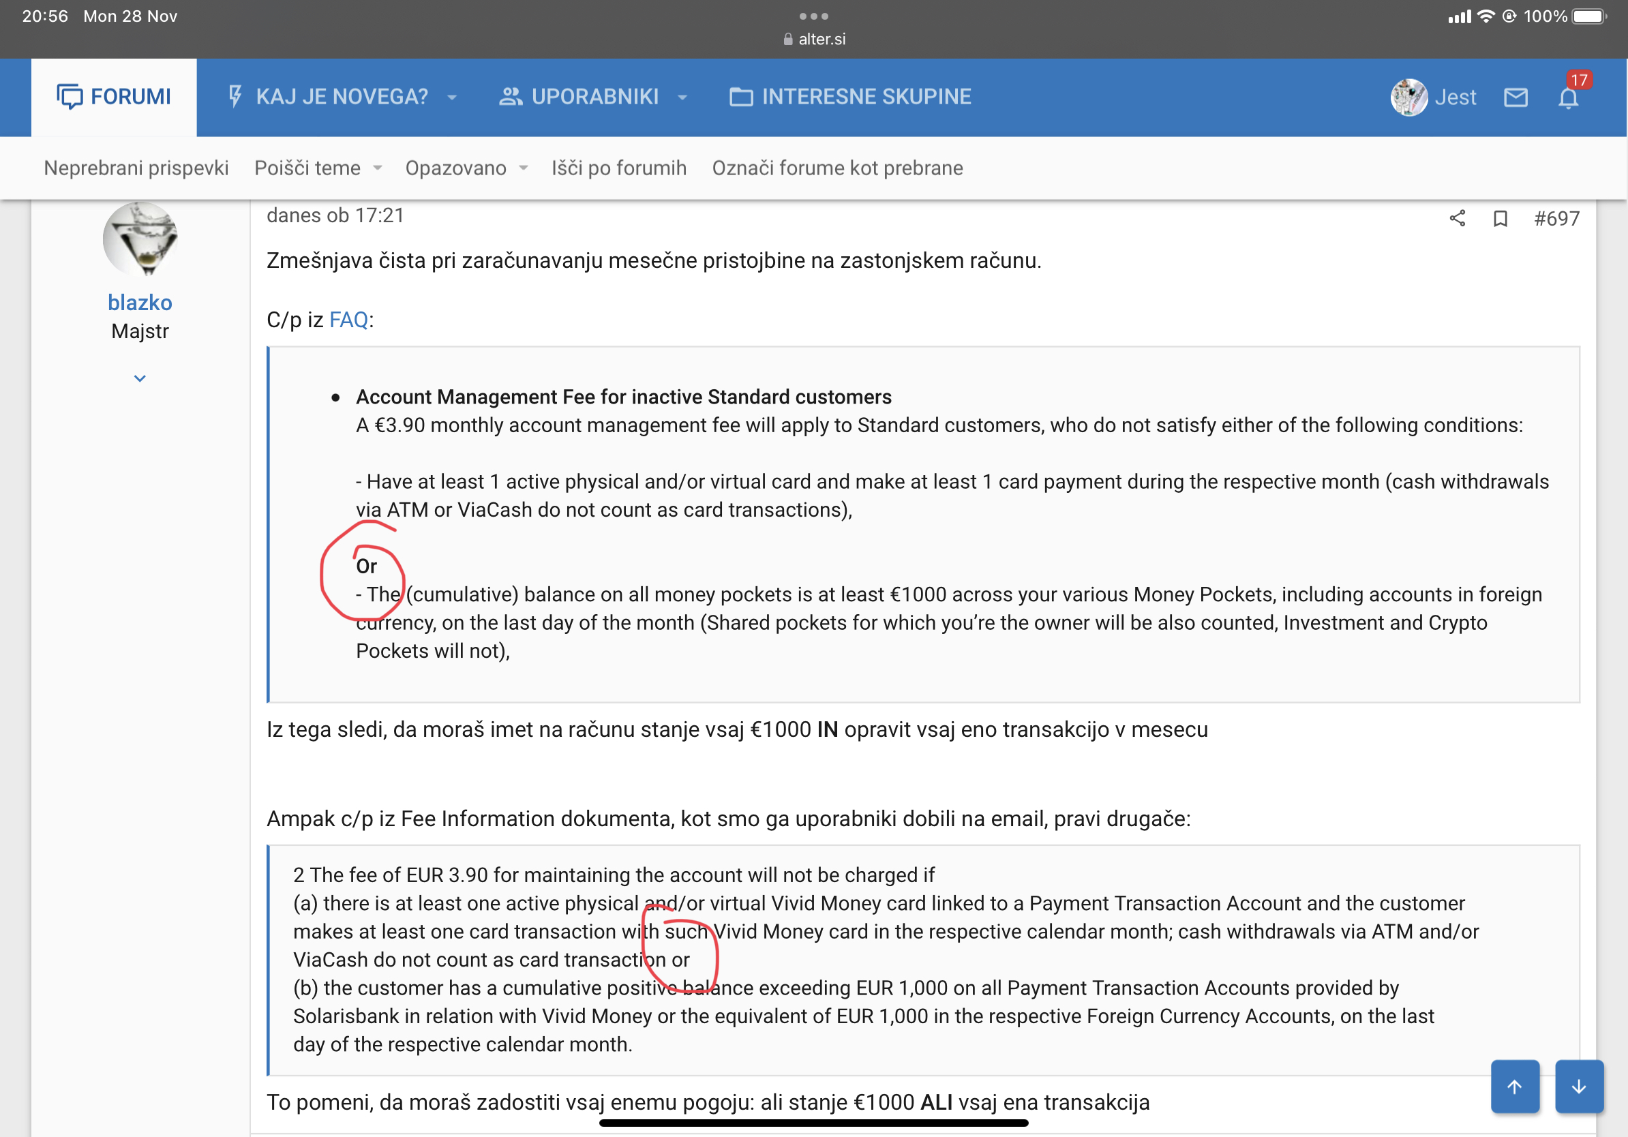1628x1137 pixels.
Task: Click Označi forume kot prebrane
Action: pyautogui.click(x=837, y=168)
